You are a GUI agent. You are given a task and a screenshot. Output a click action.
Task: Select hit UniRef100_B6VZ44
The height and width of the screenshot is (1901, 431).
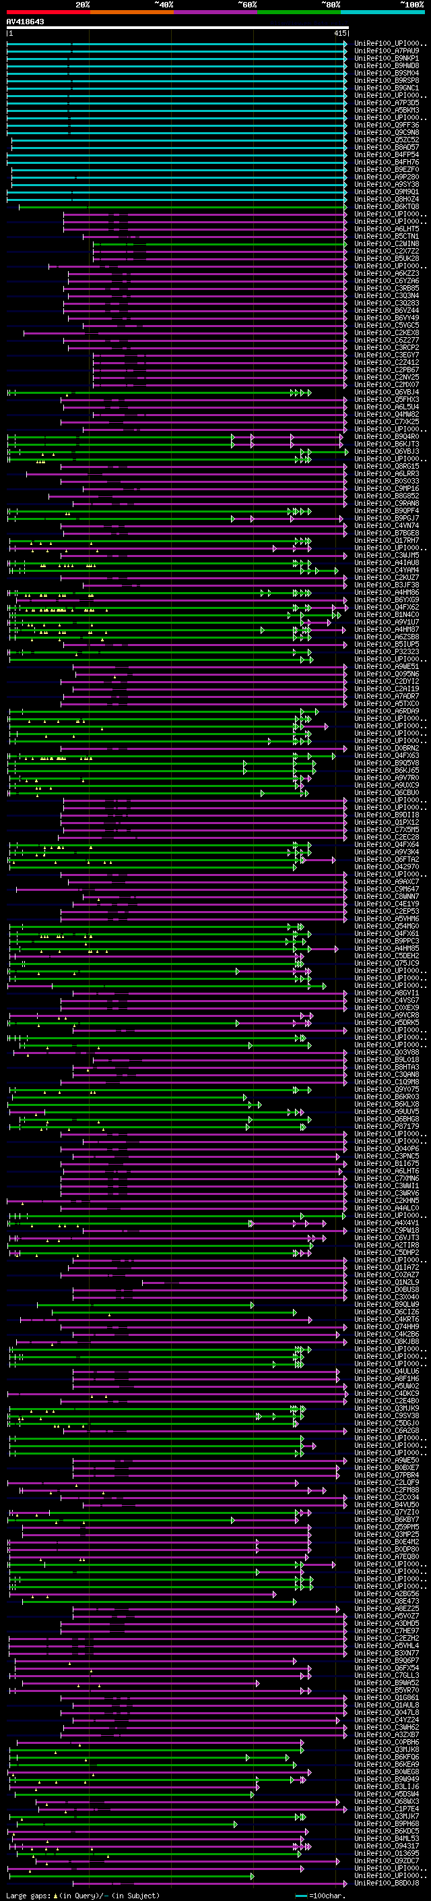(x=387, y=310)
